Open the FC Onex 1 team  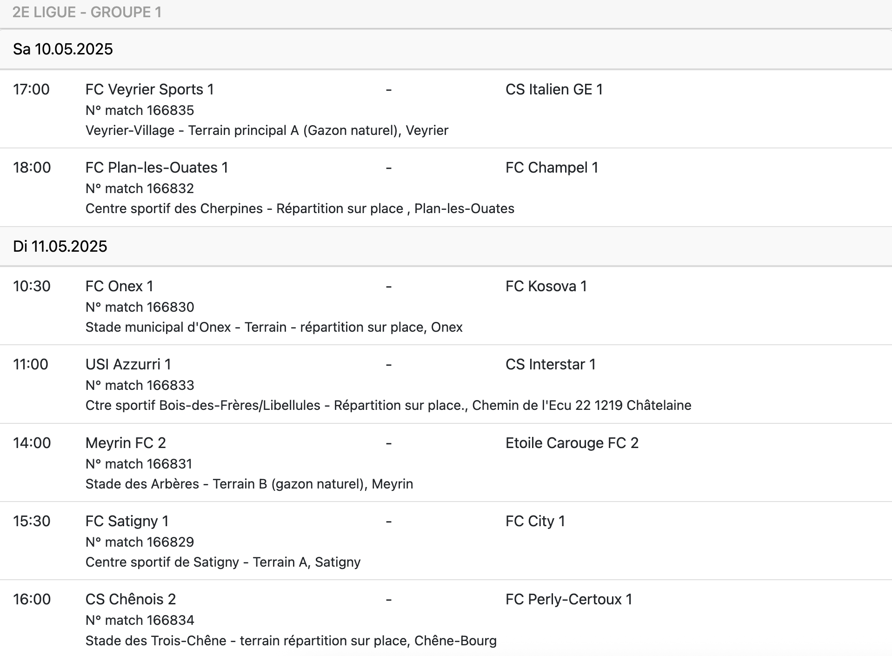[x=119, y=286]
